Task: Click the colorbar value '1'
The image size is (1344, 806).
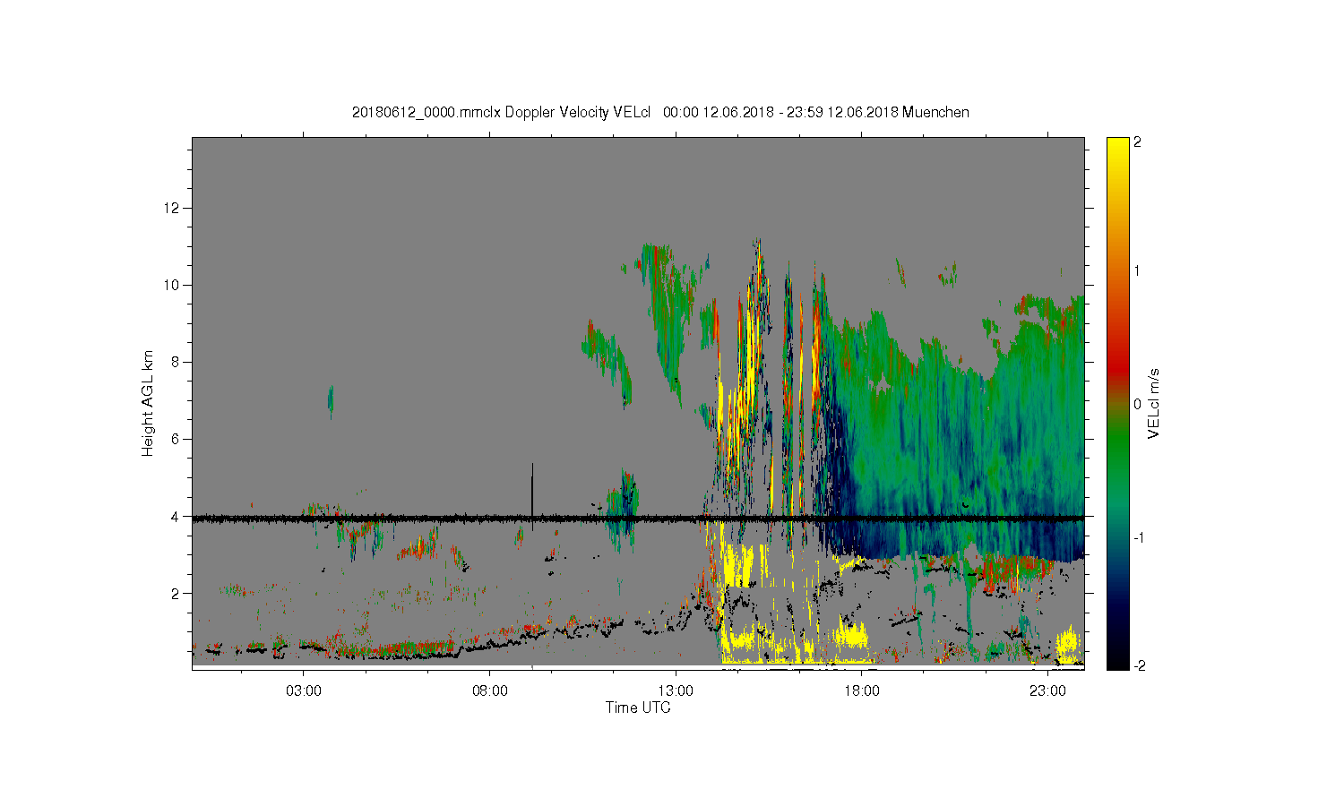Action: 1137,270
